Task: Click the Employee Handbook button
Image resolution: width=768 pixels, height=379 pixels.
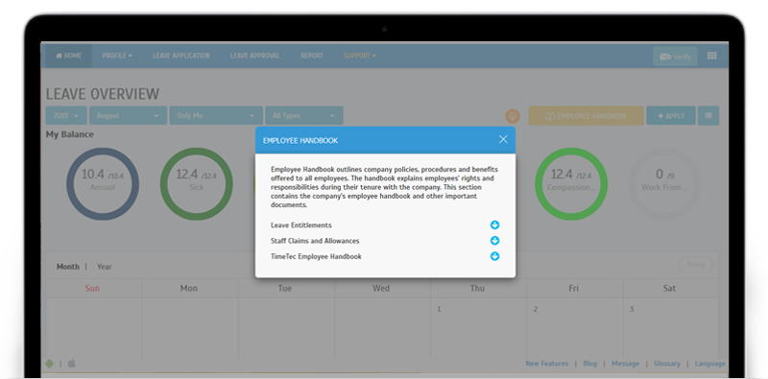Action: [x=586, y=115]
